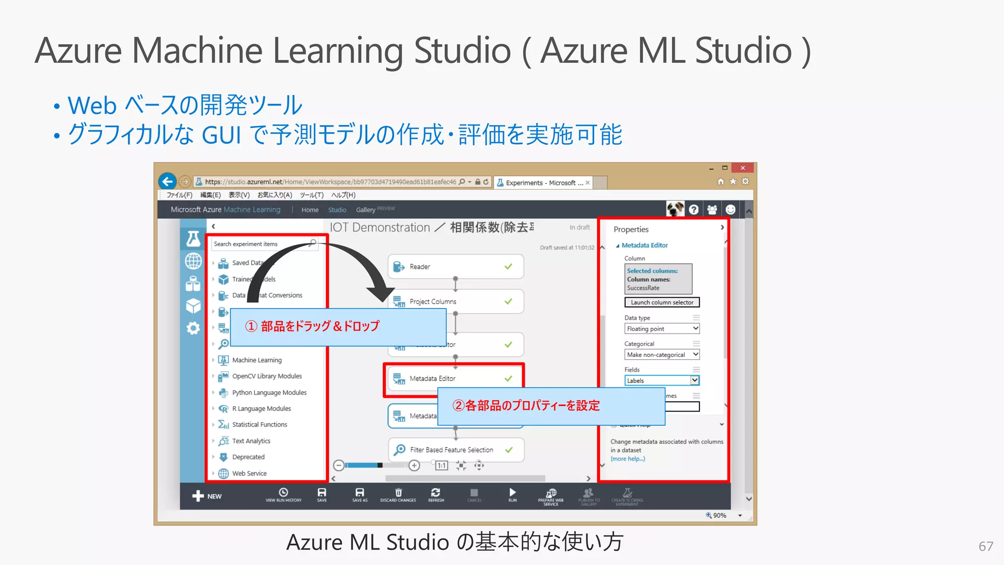The width and height of the screenshot is (1004, 565).
Task: Click the zoom to fit icon
Action: click(x=461, y=465)
